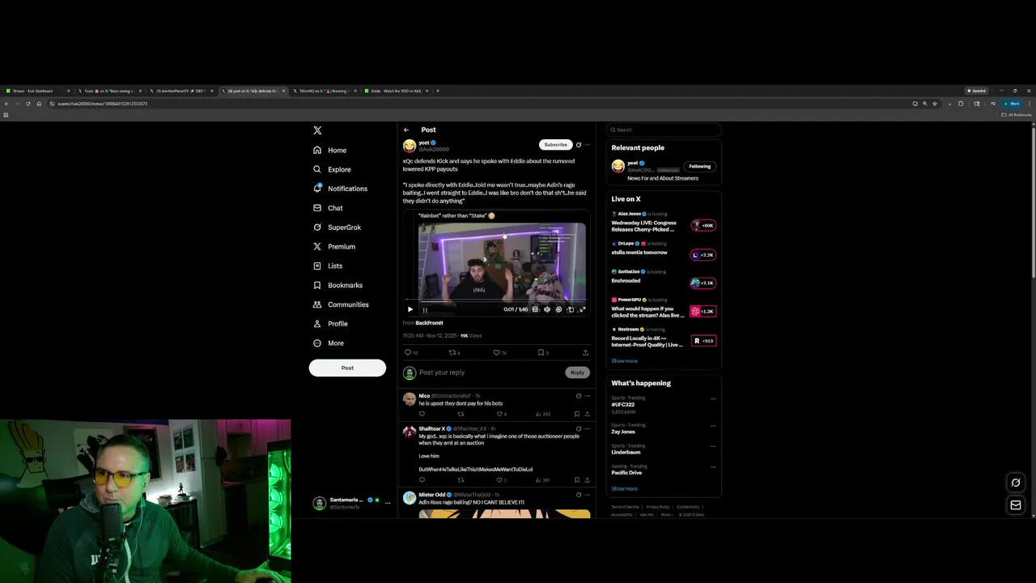Screen dimensions: 1036x583
Task: Open account switcher dots beside Santamaria
Action: [x=387, y=503]
